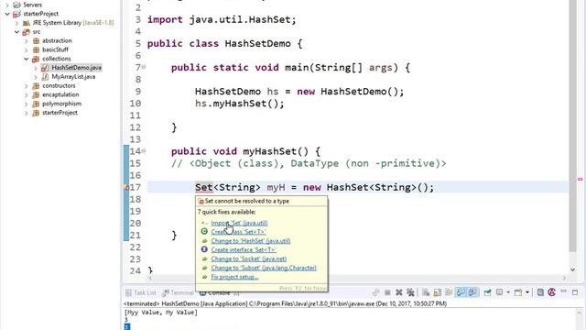Collapse the src folder node

16,32
